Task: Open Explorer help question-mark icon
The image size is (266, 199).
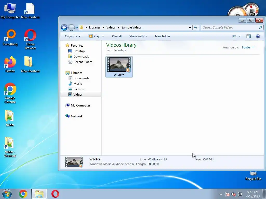Action: click(258, 36)
